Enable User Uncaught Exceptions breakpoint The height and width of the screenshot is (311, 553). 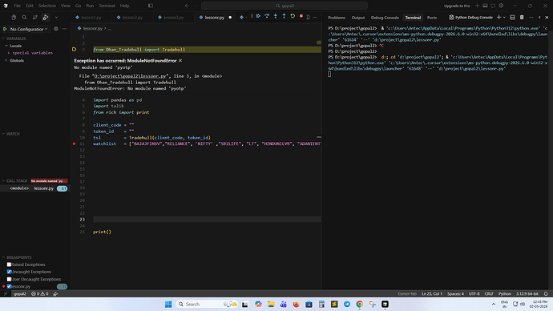pyautogui.click(x=9, y=279)
